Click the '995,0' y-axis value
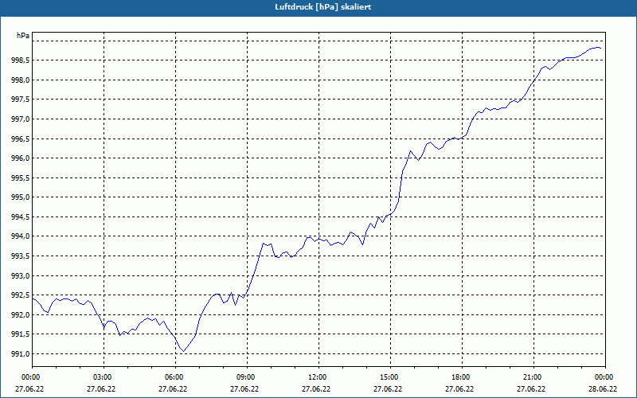Image resolution: width=637 pixels, height=398 pixels. 21,197
